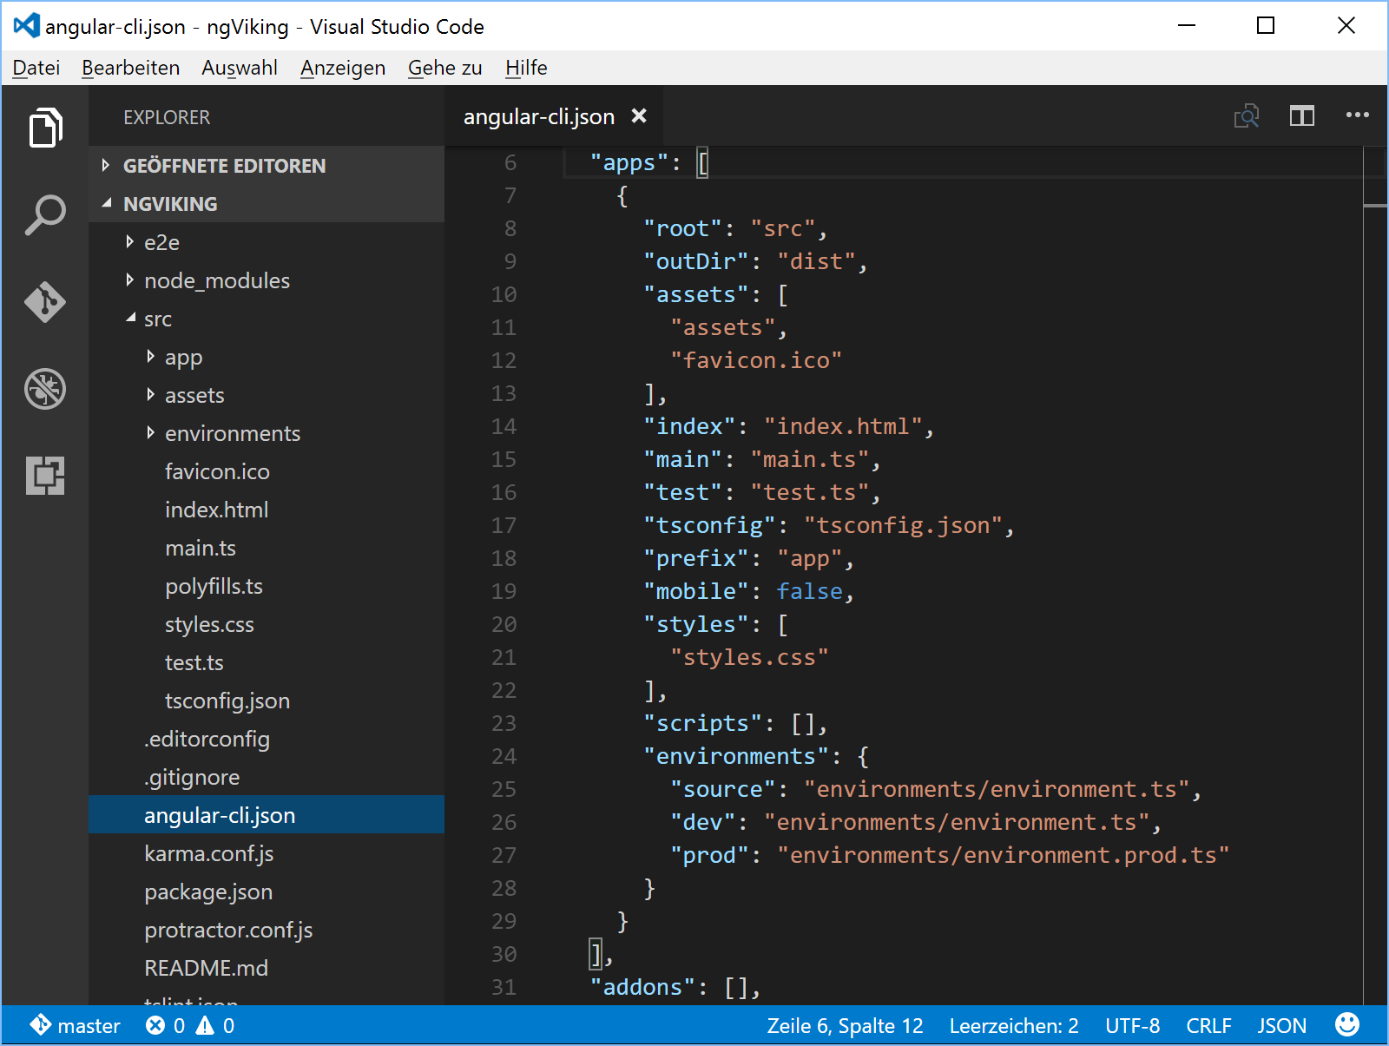The image size is (1389, 1046).
Task: Change the UTF-8 file encoding
Action: click(x=1132, y=1026)
